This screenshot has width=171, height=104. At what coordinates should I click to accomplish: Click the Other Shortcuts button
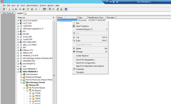[8, 13]
